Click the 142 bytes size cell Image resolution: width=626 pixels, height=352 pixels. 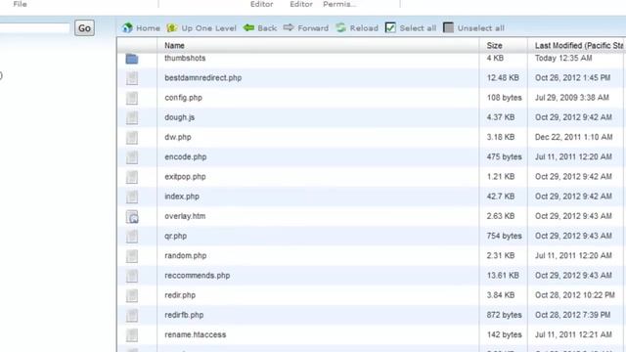505,334
